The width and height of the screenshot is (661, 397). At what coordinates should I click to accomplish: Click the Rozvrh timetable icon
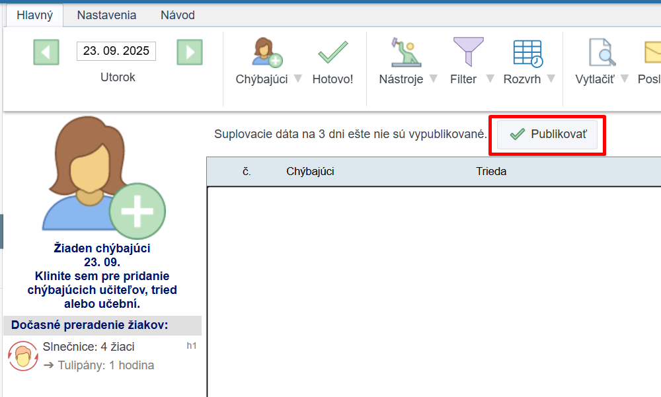tap(527, 53)
